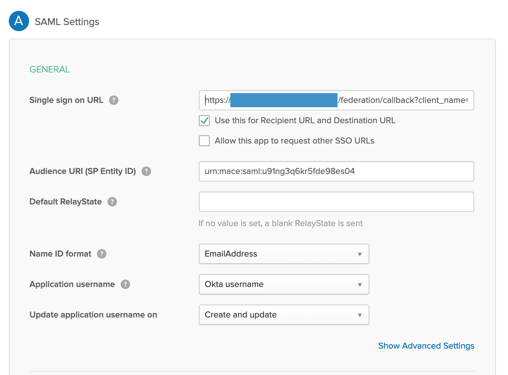508x375 pixels.
Task: Open the Name ID format help tooltip
Action: point(101,253)
